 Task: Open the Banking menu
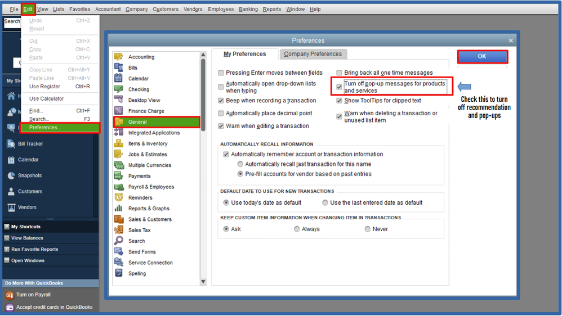[x=248, y=9]
